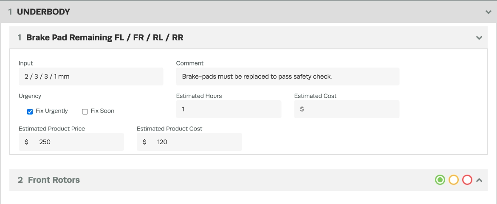Screen dimensions: 497x204
Task: Click the Fix Urgently label text
Action: tap(52, 111)
